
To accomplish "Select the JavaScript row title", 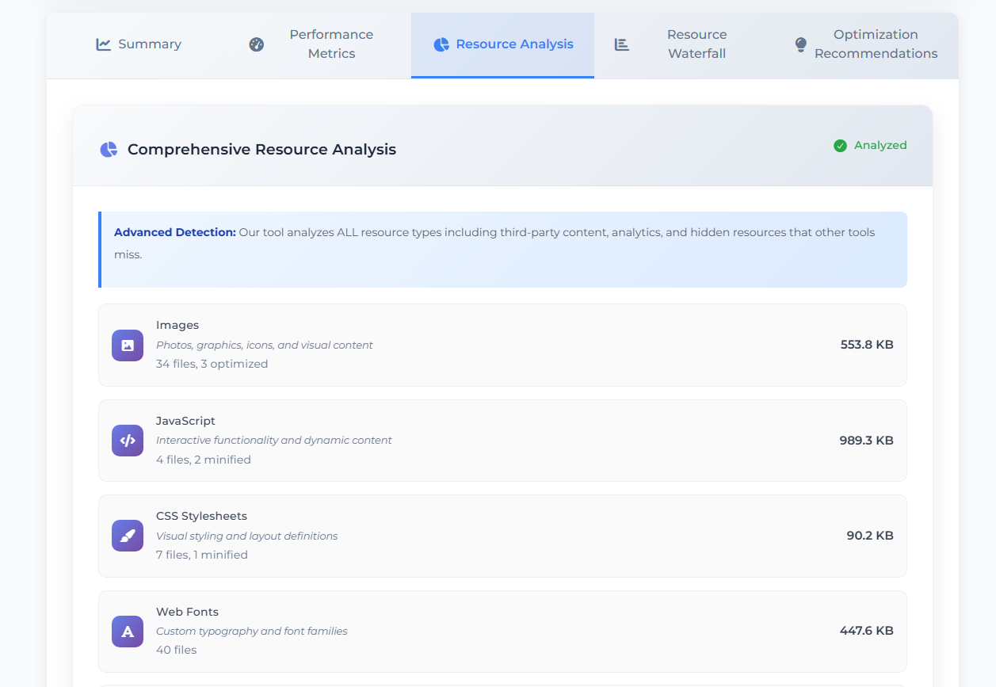I will (185, 421).
